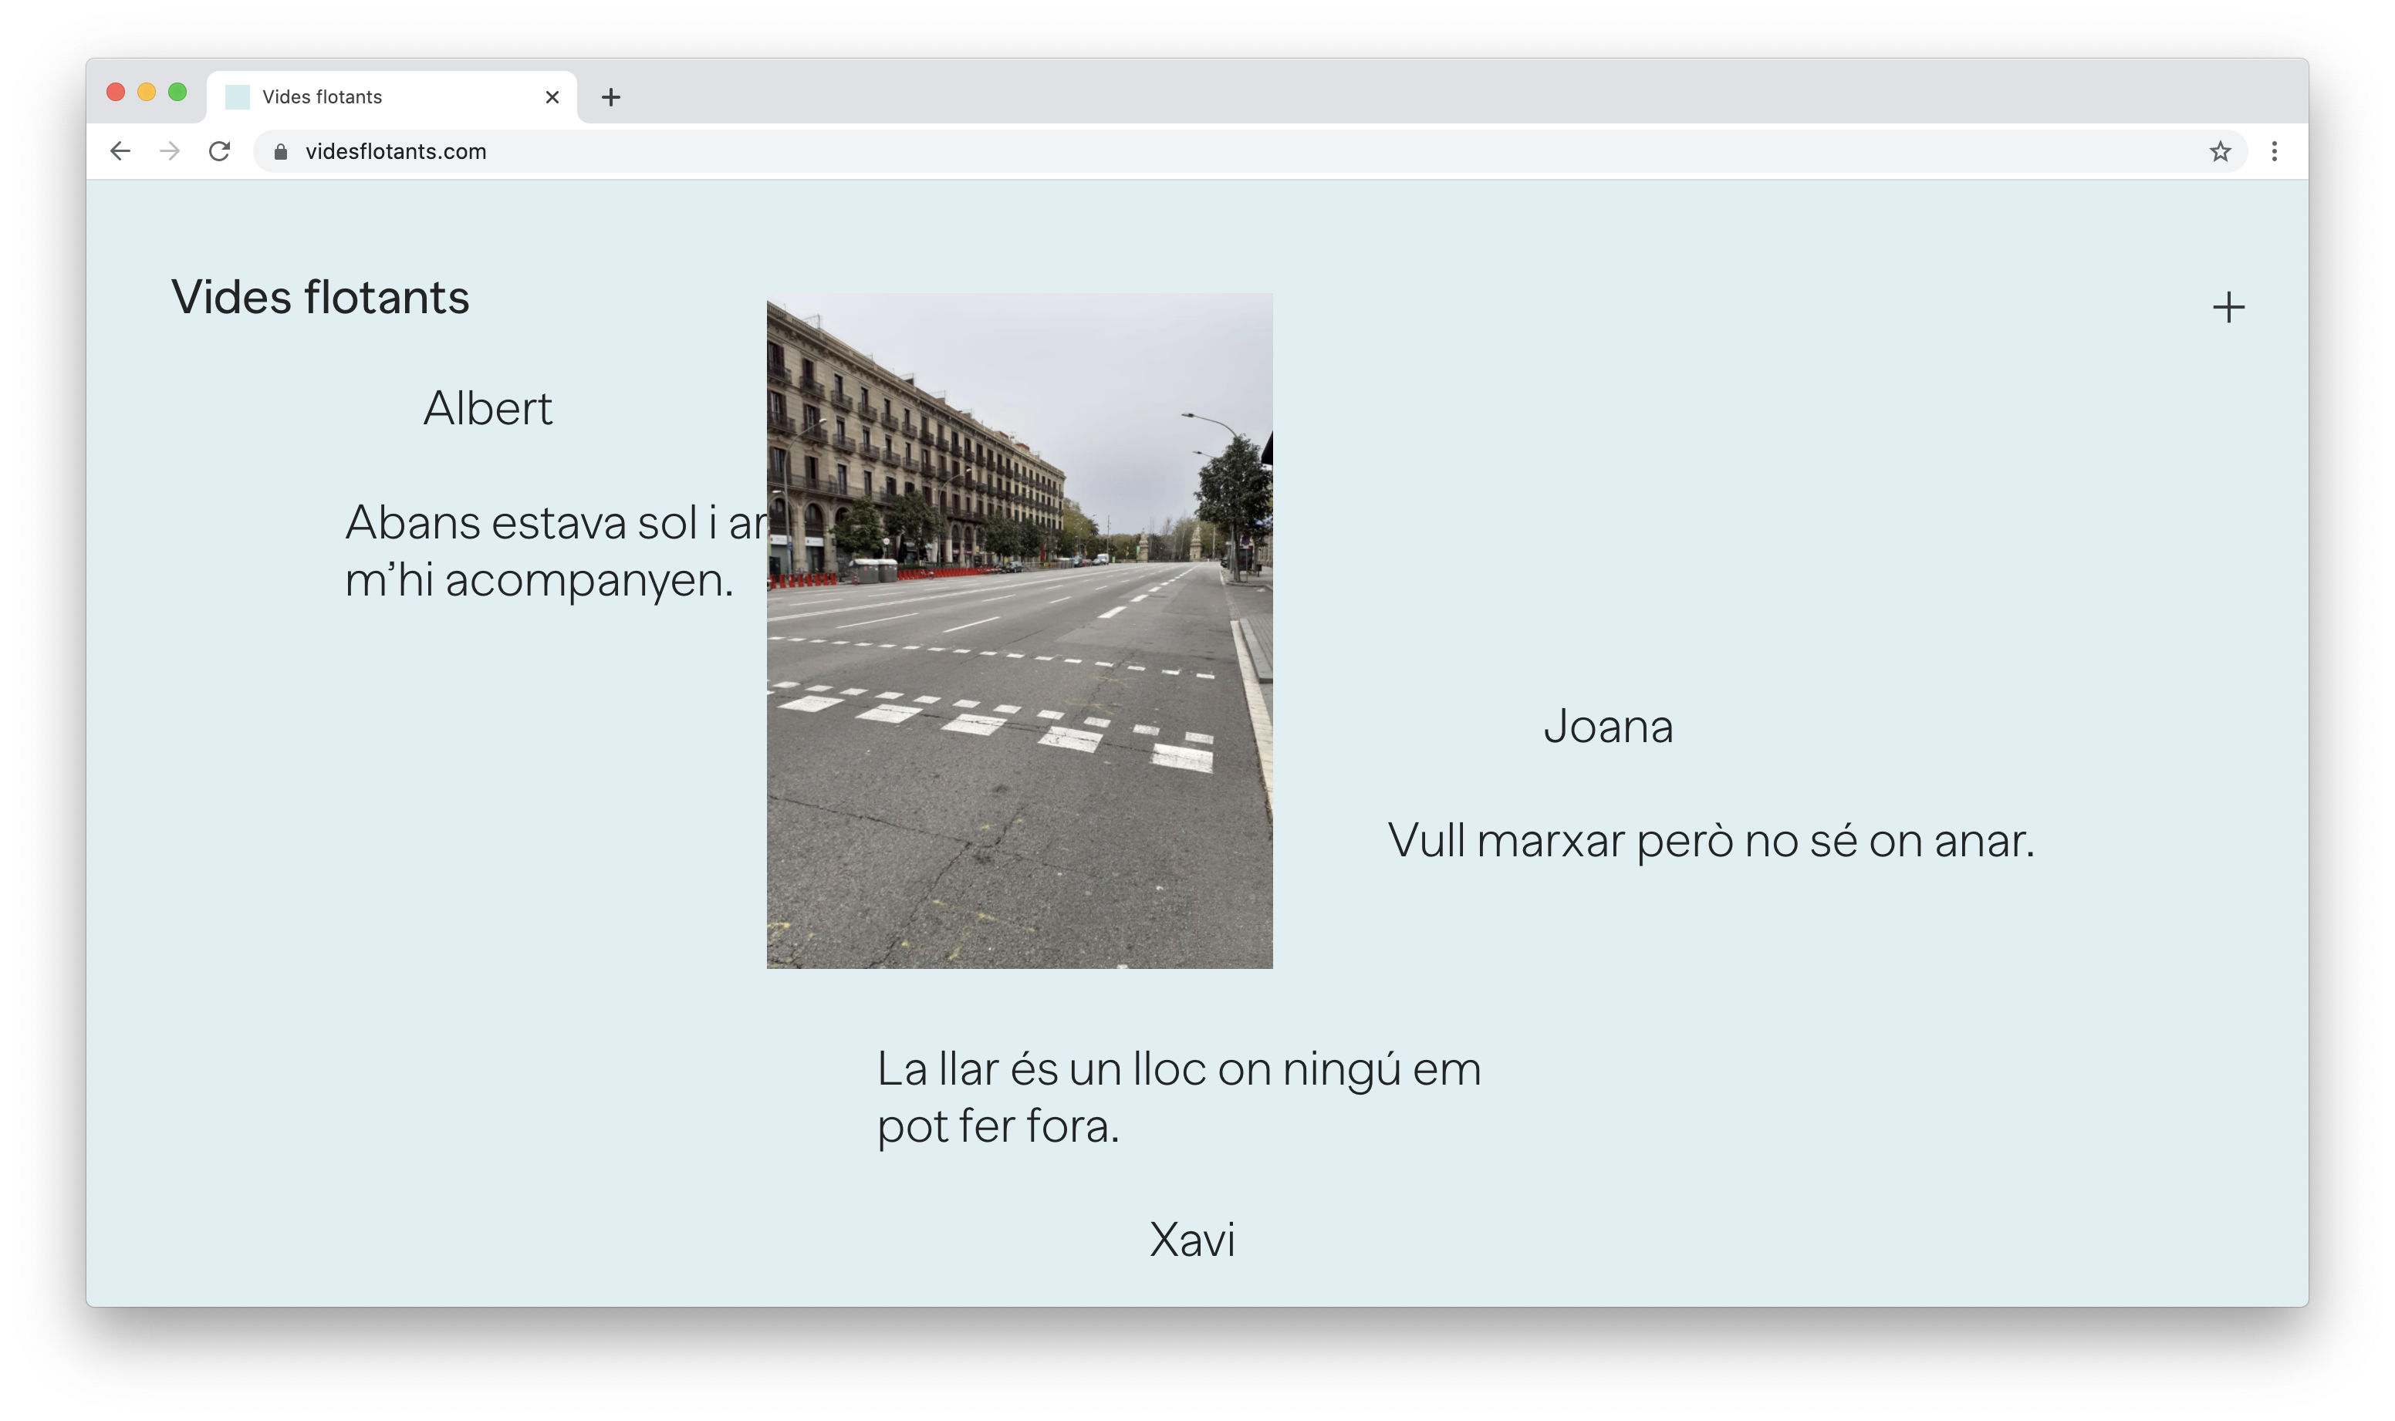Screen dimensions: 2395x1421
Task: Open the Chrome three-dot menu
Action: [x=2273, y=151]
